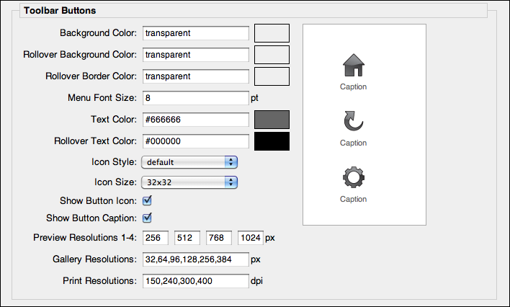
Task: Open the Rollover Background Color swatch
Action: coord(272,55)
